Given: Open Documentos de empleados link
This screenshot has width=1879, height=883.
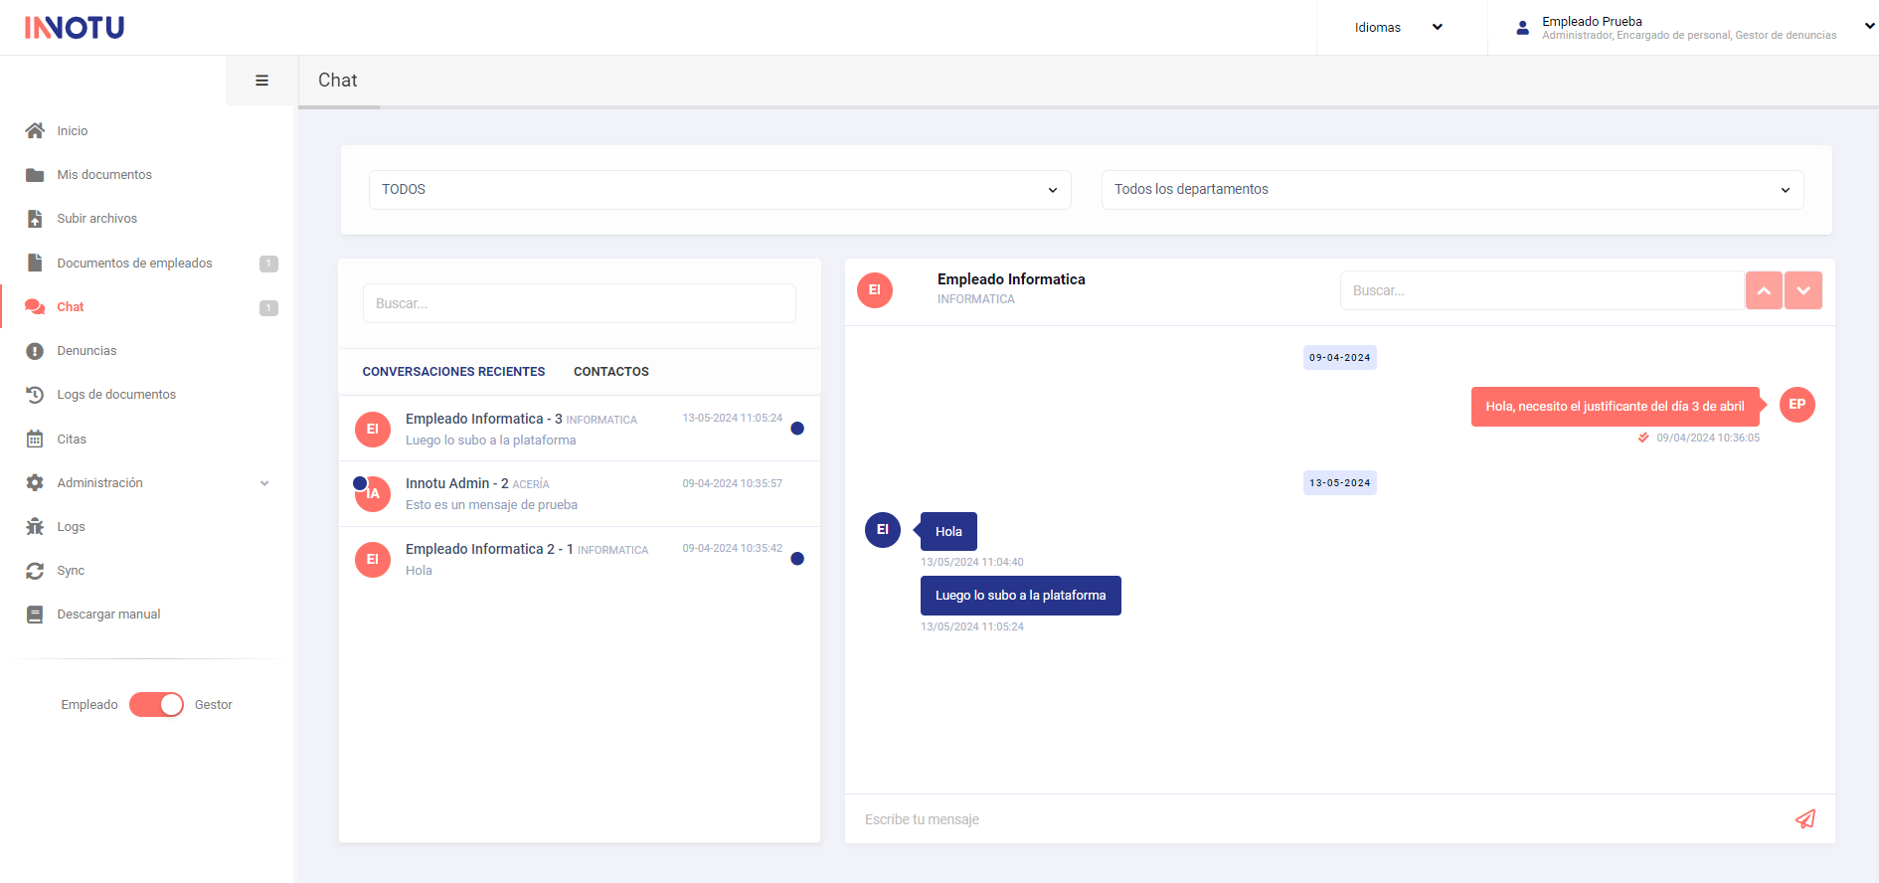Looking at the screenshot, I should (134, 264).
